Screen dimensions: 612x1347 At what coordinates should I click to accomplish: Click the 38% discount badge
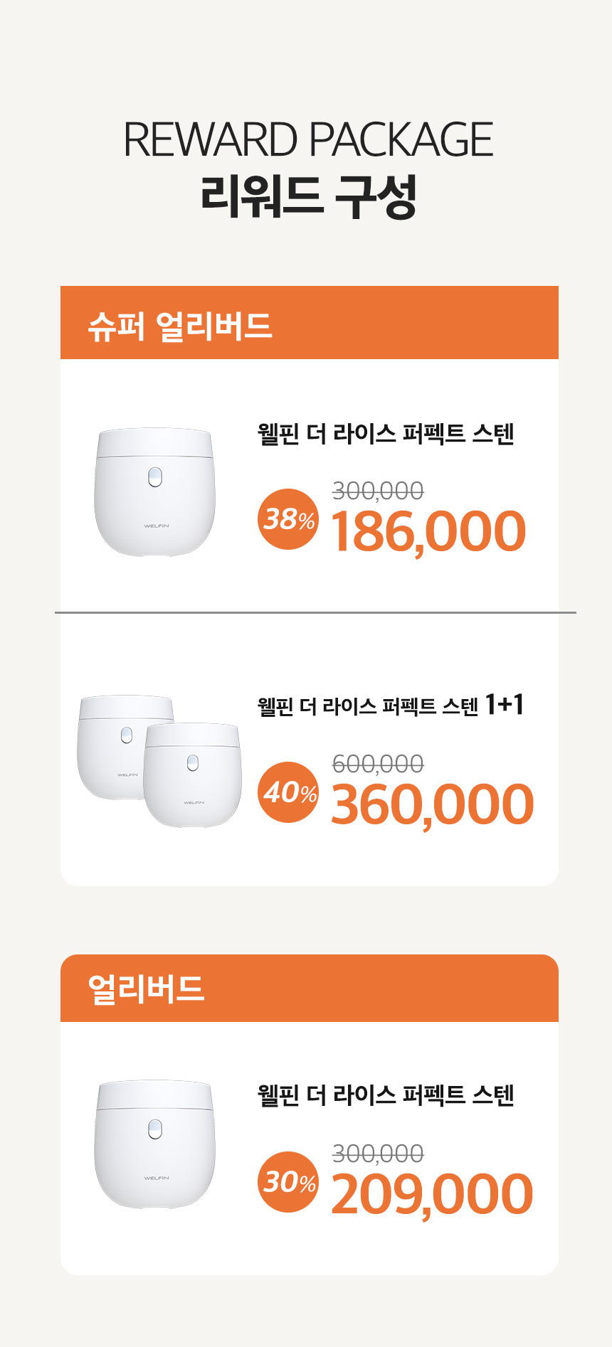288,519
